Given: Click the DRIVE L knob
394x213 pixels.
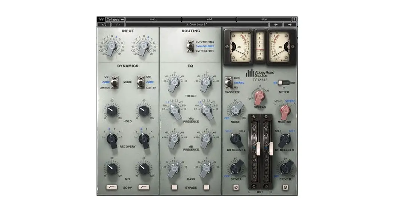Looking at the screenshot, I should click(237, 168).
